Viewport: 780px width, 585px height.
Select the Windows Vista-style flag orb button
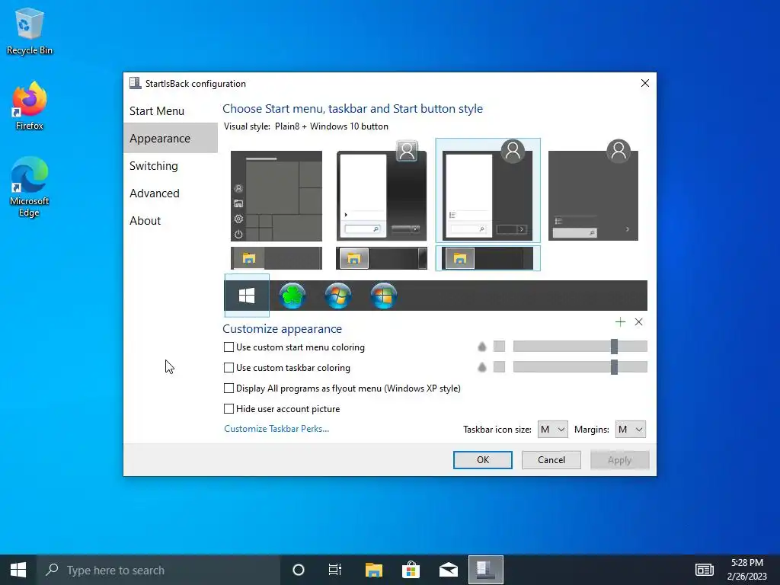pyautogui.click(x=384, y=296)
